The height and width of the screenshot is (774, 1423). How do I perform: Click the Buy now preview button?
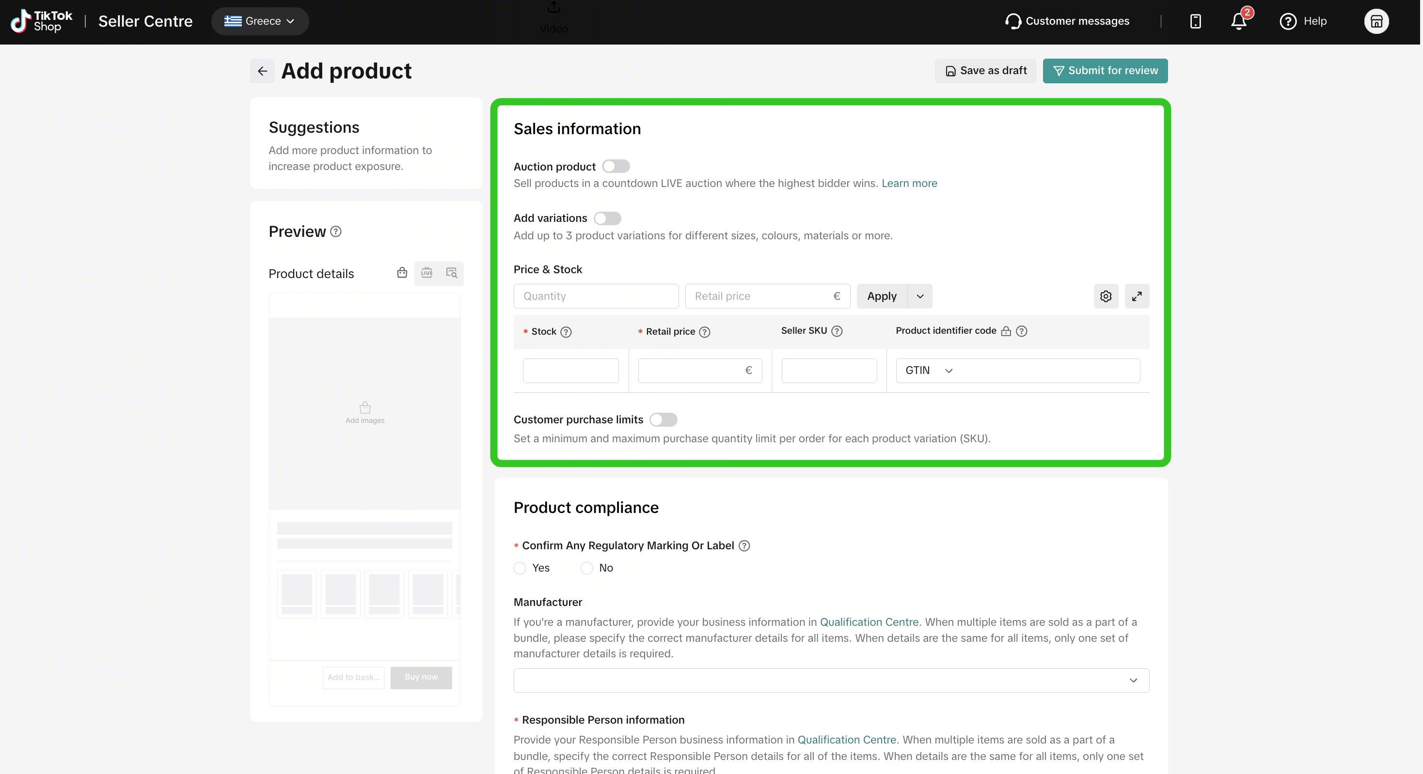coord(421,678)
